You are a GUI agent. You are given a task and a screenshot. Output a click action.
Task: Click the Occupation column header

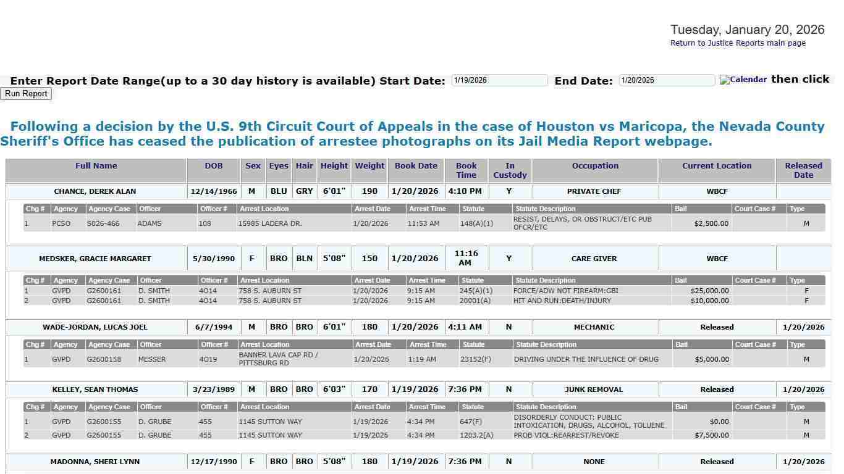point(594,165)
